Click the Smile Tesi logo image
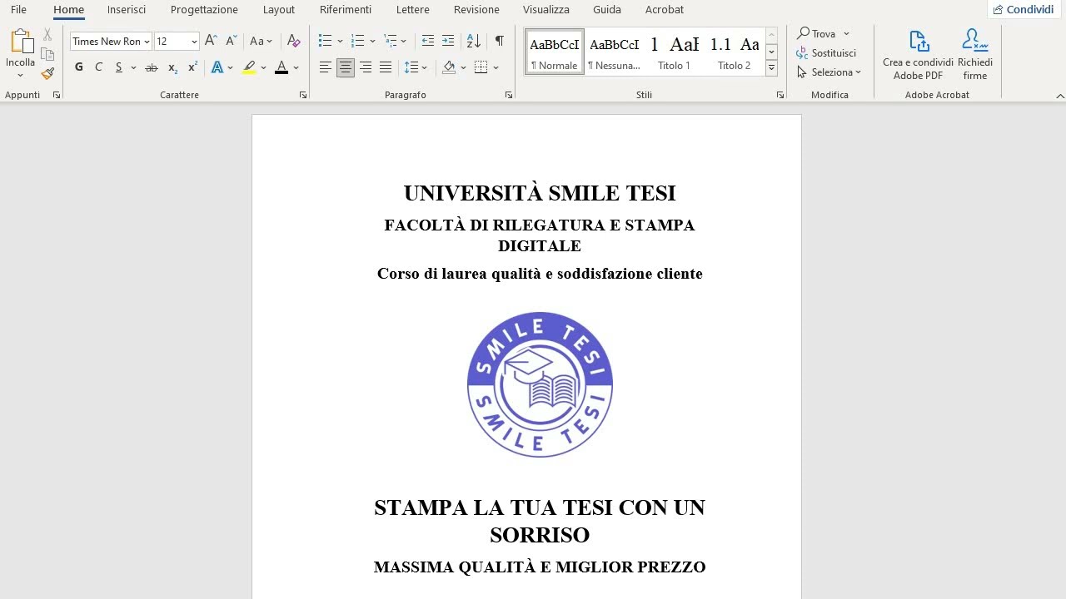The image size is (1066, 599). (540, 384)
